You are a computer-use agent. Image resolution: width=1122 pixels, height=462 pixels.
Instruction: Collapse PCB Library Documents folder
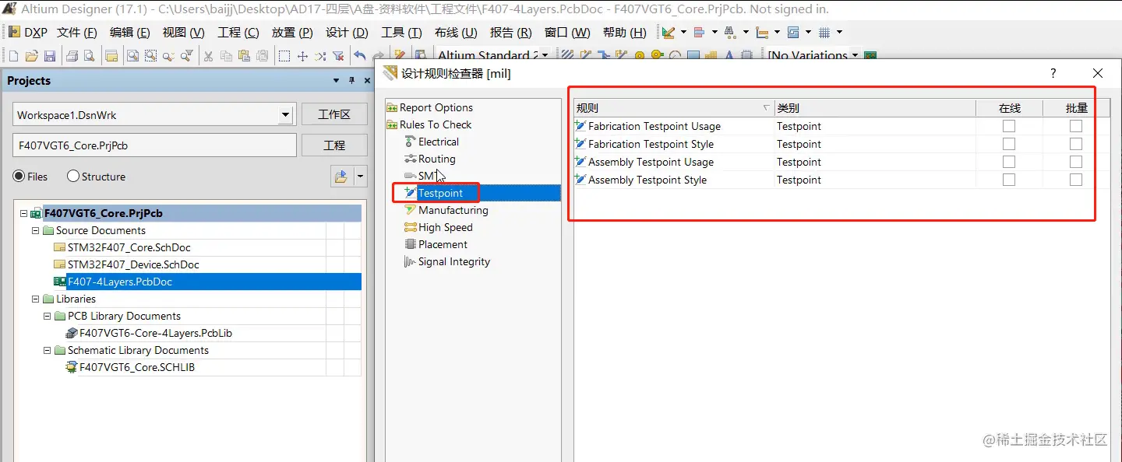(47, 316)
